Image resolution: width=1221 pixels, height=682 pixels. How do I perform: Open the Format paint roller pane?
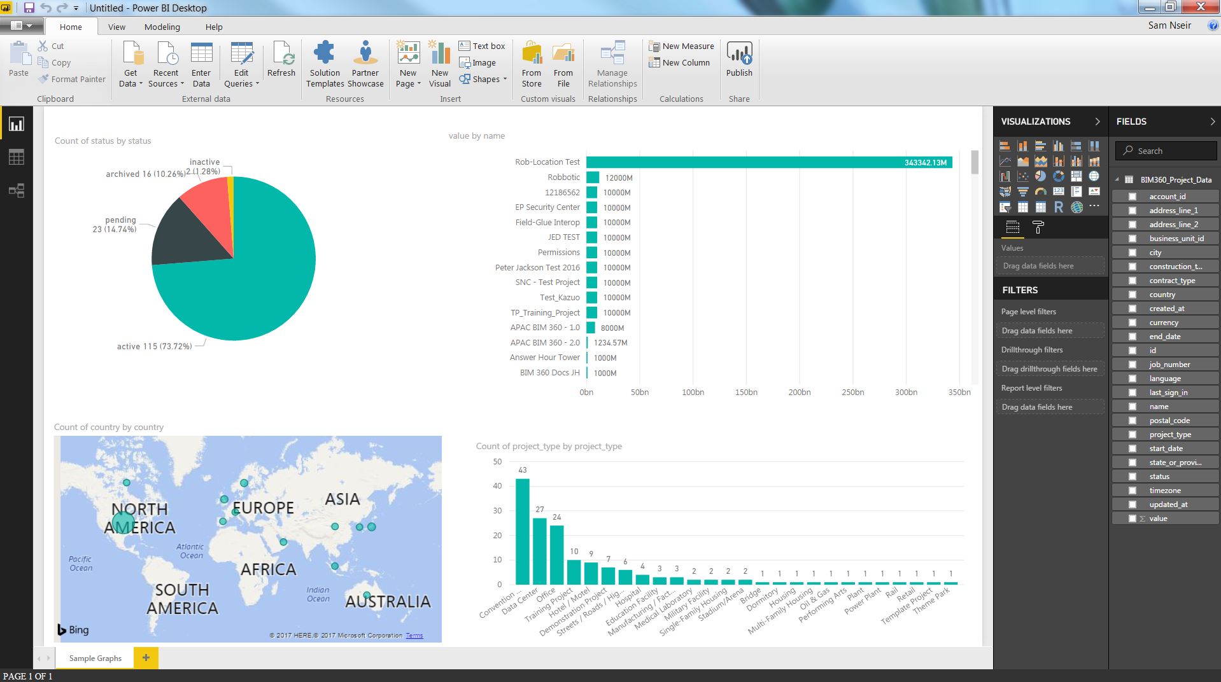pos(1038,227)
